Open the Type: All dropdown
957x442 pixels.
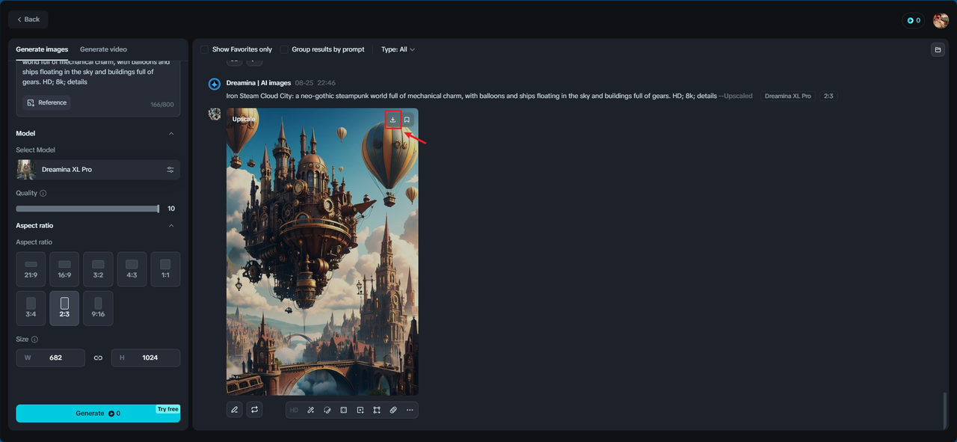[x=398, y=49]
